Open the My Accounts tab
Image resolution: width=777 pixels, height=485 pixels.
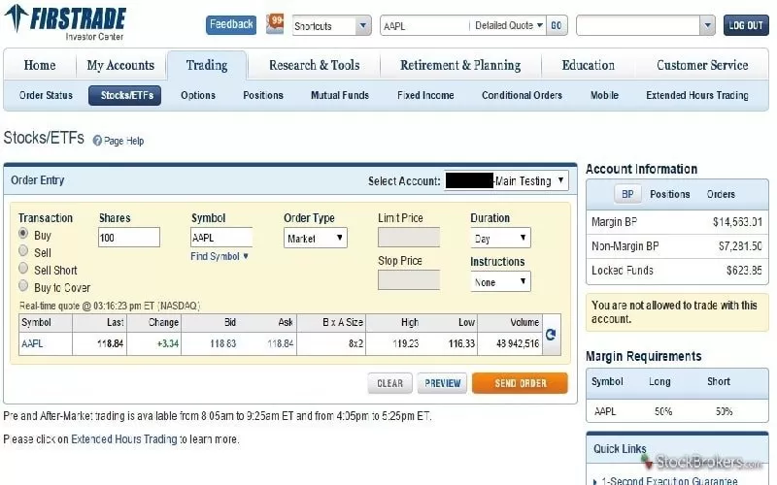click(x=120, y=65)
